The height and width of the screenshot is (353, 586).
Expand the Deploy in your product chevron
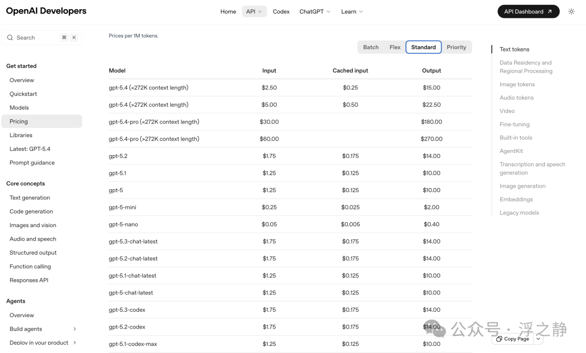pos(75,343)
